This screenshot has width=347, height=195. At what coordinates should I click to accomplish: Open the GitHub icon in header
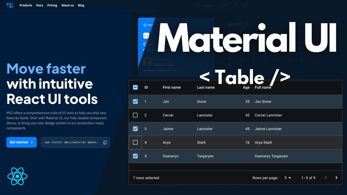235,5
